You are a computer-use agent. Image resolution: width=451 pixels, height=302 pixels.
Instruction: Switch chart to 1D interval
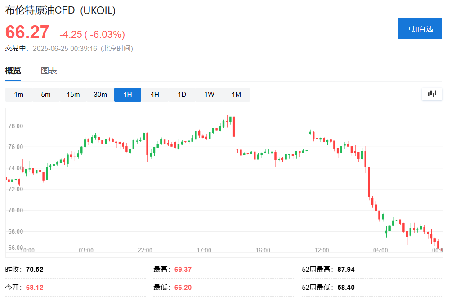tap(182, 95)
